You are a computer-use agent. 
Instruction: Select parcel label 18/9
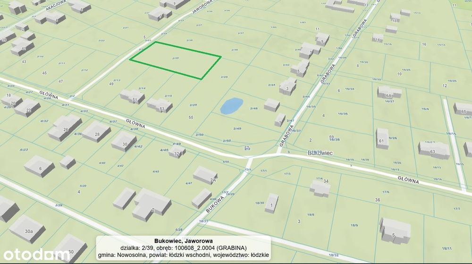click(354, 225)
